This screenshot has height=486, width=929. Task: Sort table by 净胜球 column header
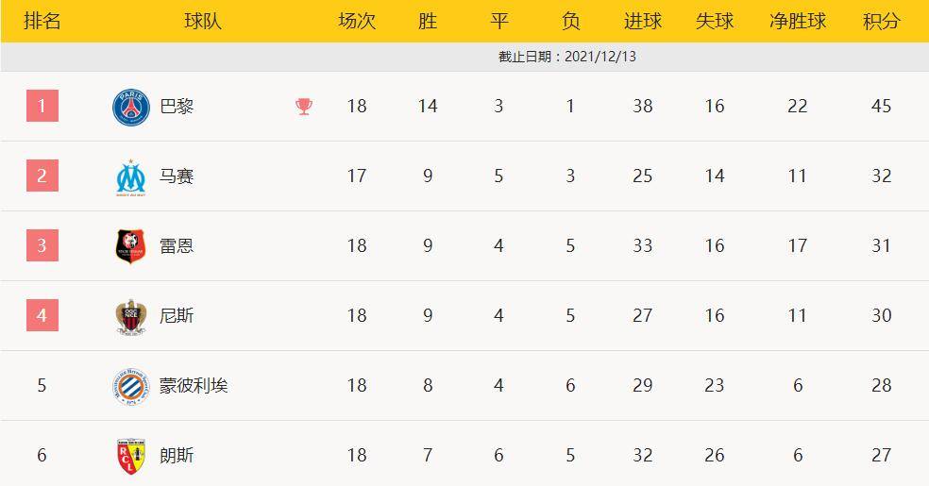798,21
